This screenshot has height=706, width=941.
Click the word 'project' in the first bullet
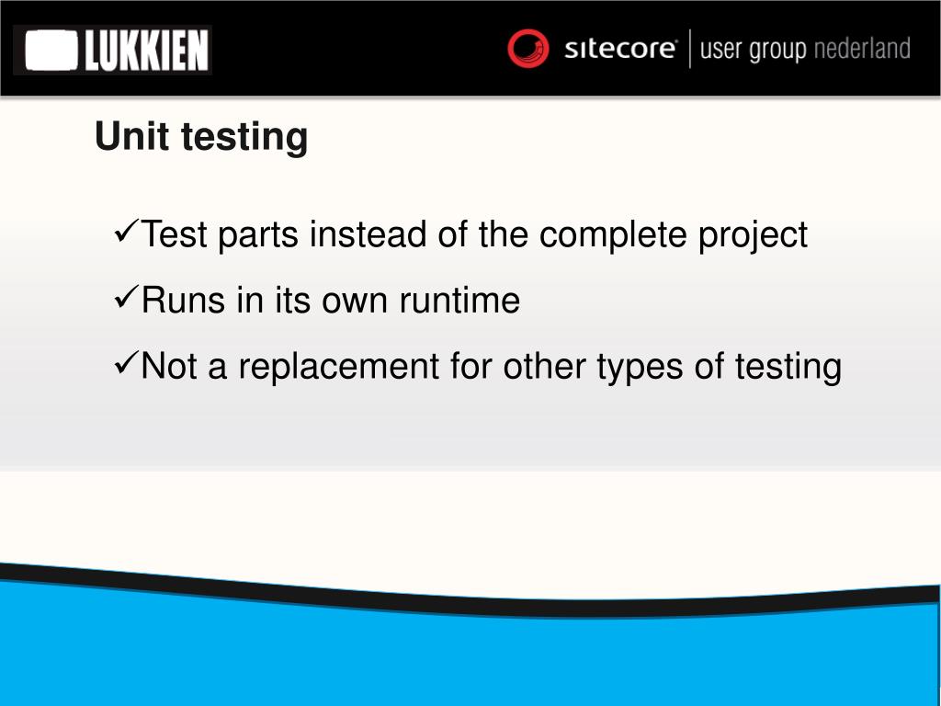tap(753, 235)
